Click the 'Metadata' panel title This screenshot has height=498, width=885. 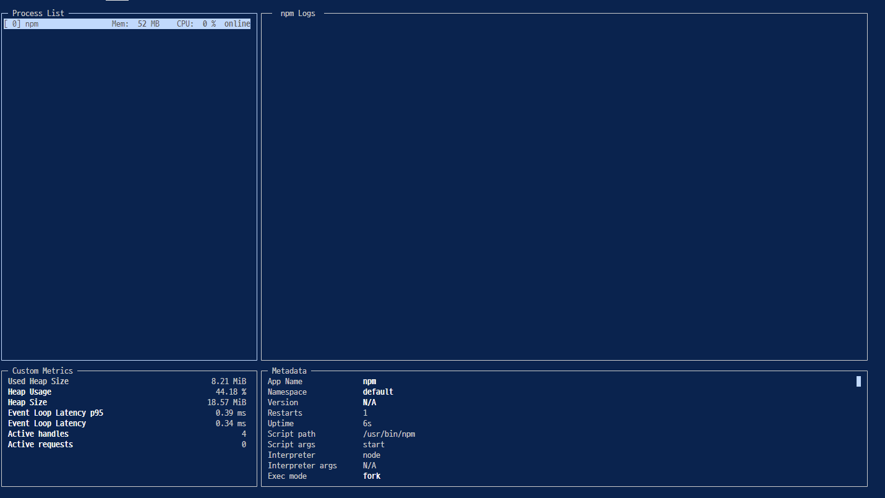pos(289,371)
